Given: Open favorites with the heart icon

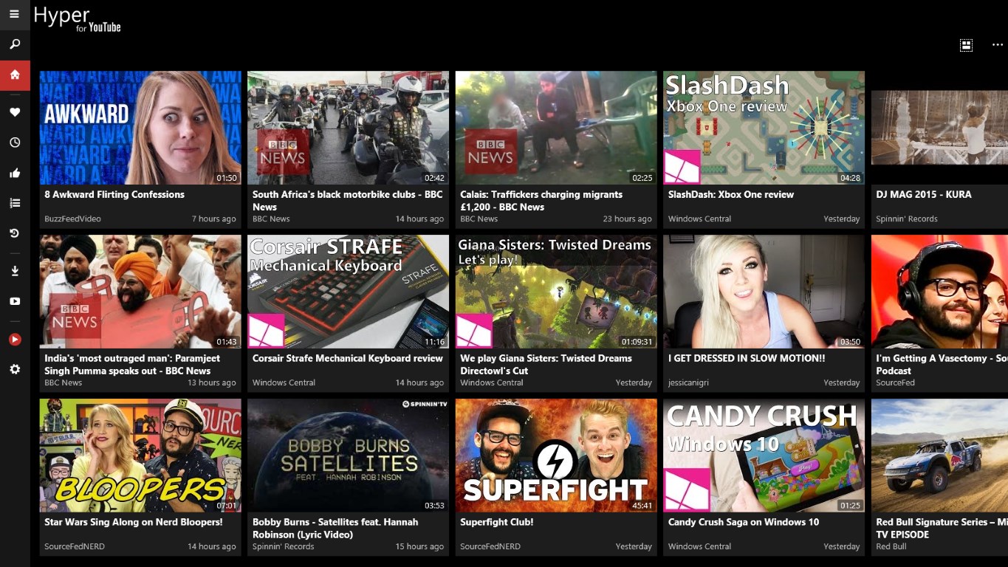Looking at the screenshot, I should [x=15, y=112].
